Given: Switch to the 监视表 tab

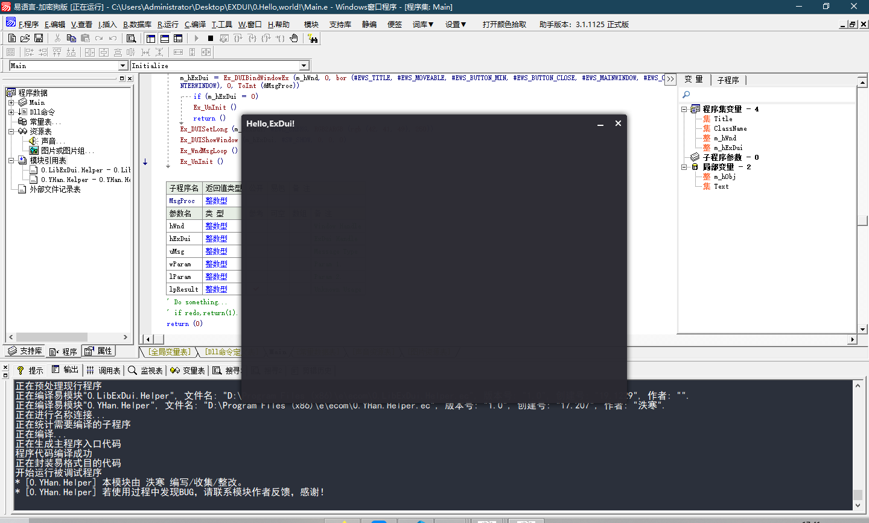Looking at the screenshot, I should click(x=145, y=370).
